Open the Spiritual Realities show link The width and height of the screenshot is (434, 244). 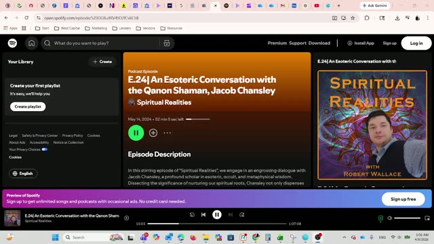pyautogui.click(x=164, y=102)
